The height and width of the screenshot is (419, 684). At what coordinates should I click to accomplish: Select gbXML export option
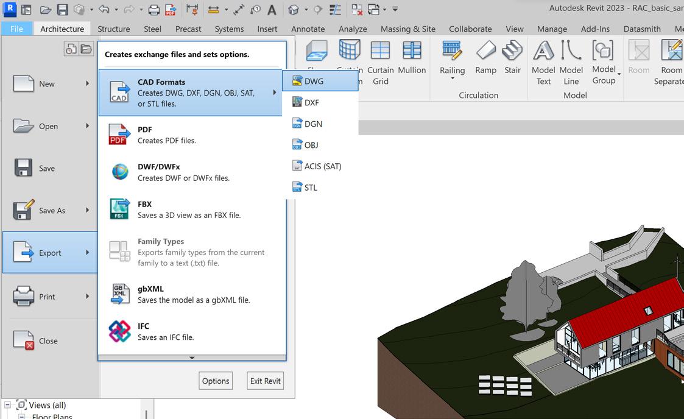tap(192, 294)
